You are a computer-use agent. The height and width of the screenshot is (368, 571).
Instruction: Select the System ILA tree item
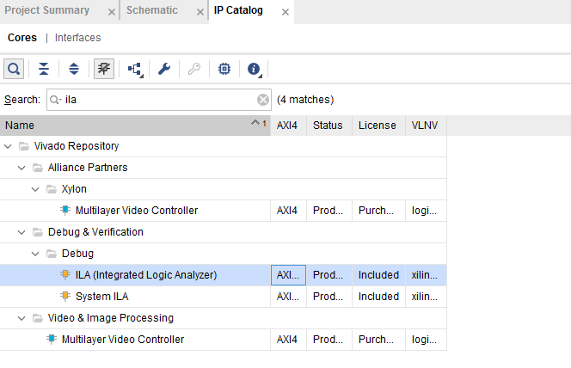pos(102,297)
